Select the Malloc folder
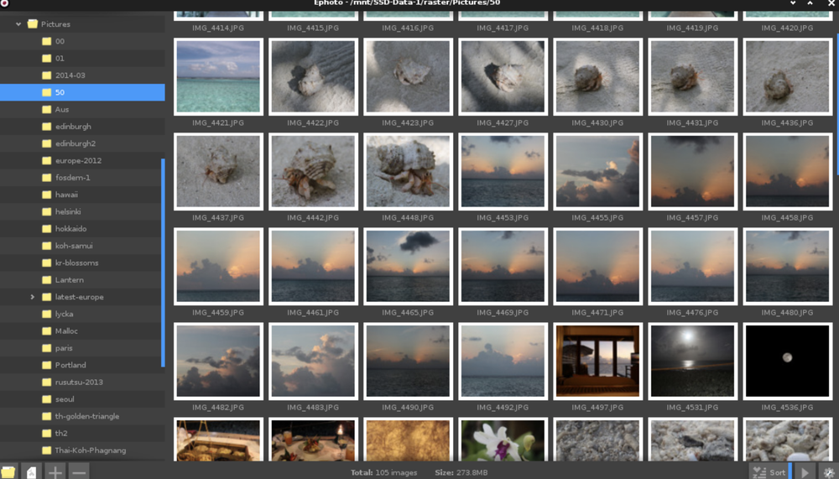839x479 pixels. [82, 331]
